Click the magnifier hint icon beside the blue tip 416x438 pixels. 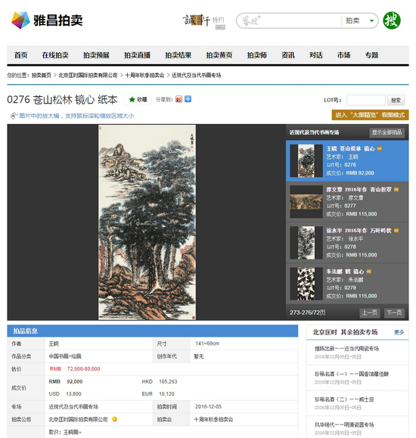(x=14, y=116)
